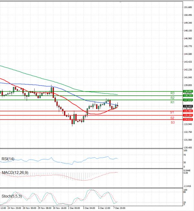
Task: Click the 0.5448 MACD scale value
Action: (187, 171)
